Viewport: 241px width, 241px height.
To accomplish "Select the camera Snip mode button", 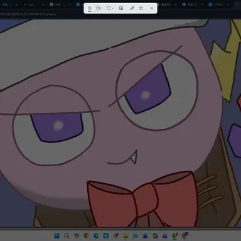I will coord(90,8).
